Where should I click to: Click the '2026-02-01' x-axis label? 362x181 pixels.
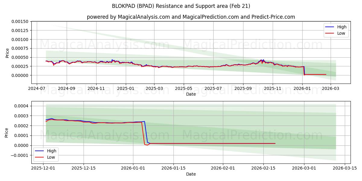point(223,169)
